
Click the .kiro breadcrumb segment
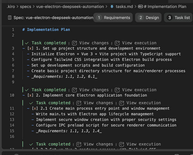(x=11, y=7)
